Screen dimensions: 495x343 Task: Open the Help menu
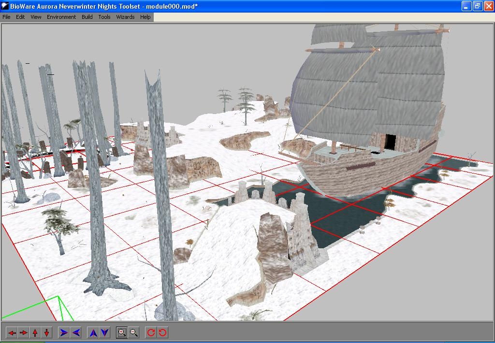[x=146, y=17]
